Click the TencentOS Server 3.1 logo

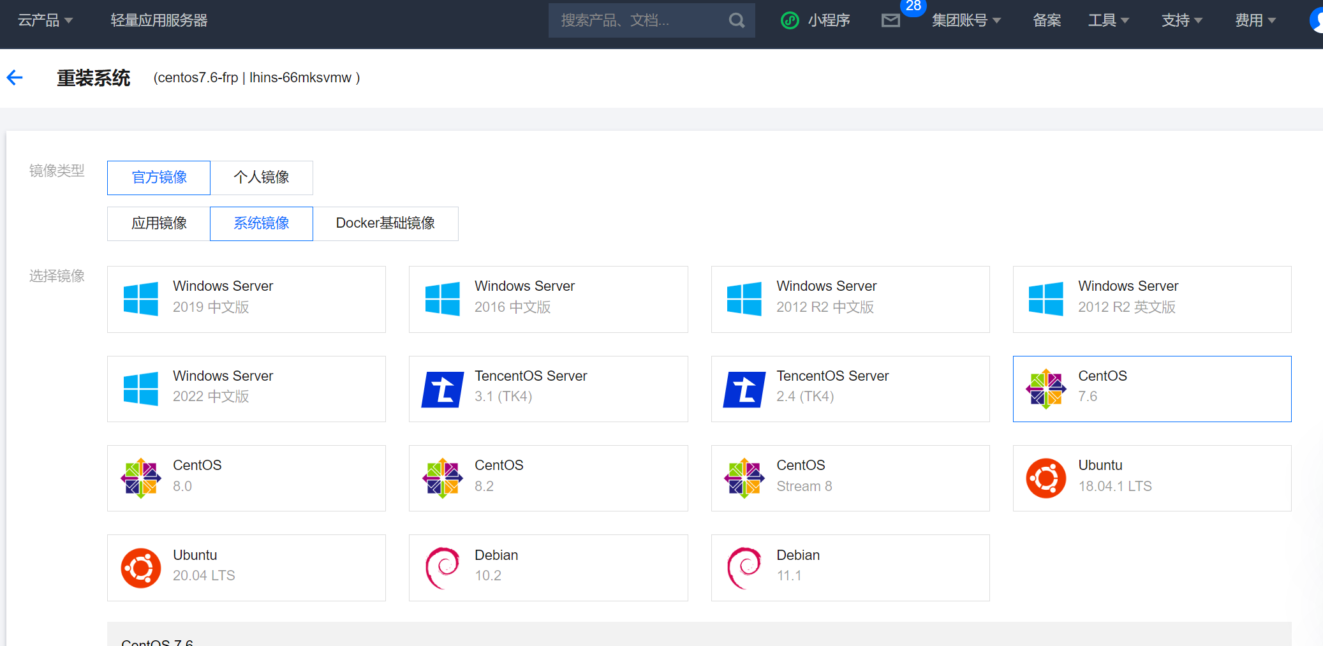click(443, 389)
